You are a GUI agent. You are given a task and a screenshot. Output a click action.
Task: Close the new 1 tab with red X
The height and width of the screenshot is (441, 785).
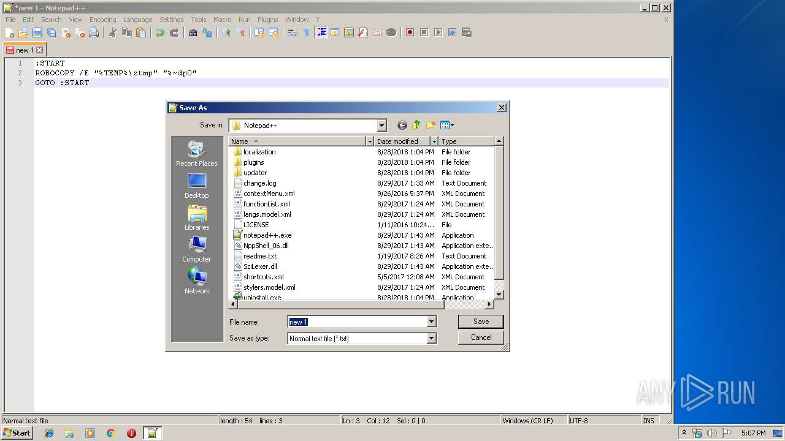point(40,50)
